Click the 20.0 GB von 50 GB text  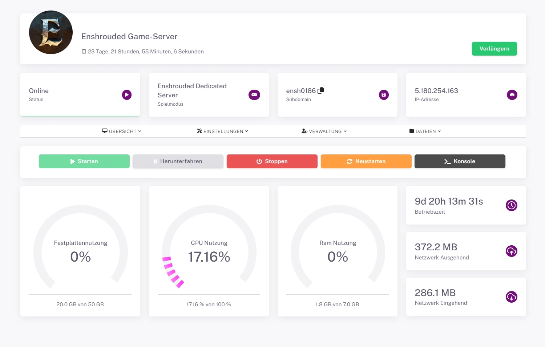[80, 304]
